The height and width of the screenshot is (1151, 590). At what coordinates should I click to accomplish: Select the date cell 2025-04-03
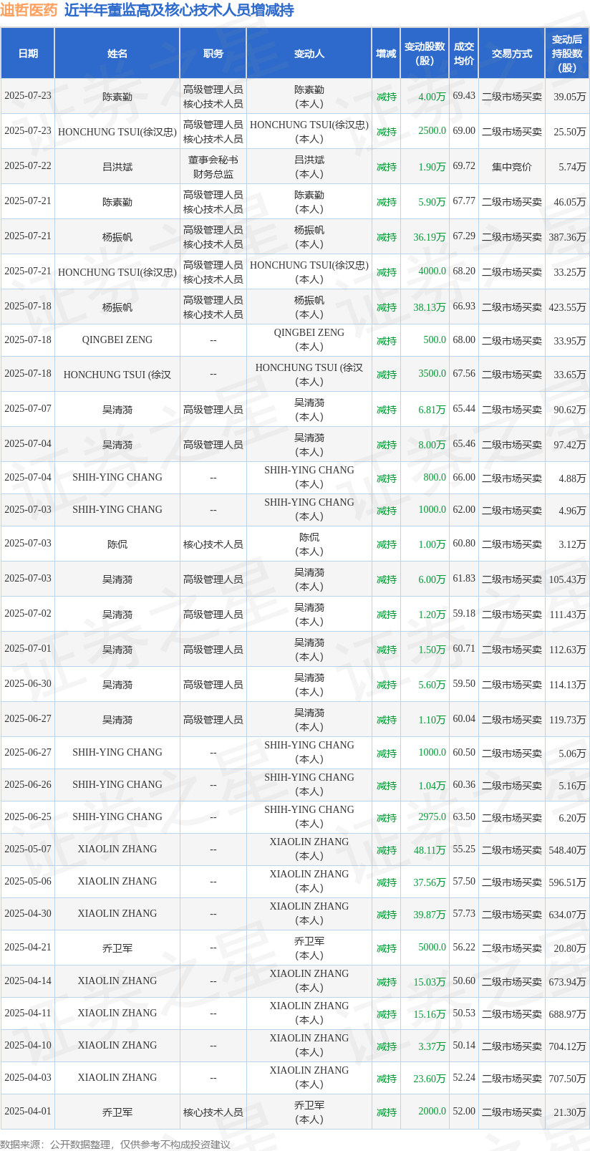(x=28, y=1078)
